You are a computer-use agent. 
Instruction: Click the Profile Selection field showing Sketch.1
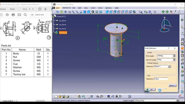pyautogui.click(x=161, y=66)
